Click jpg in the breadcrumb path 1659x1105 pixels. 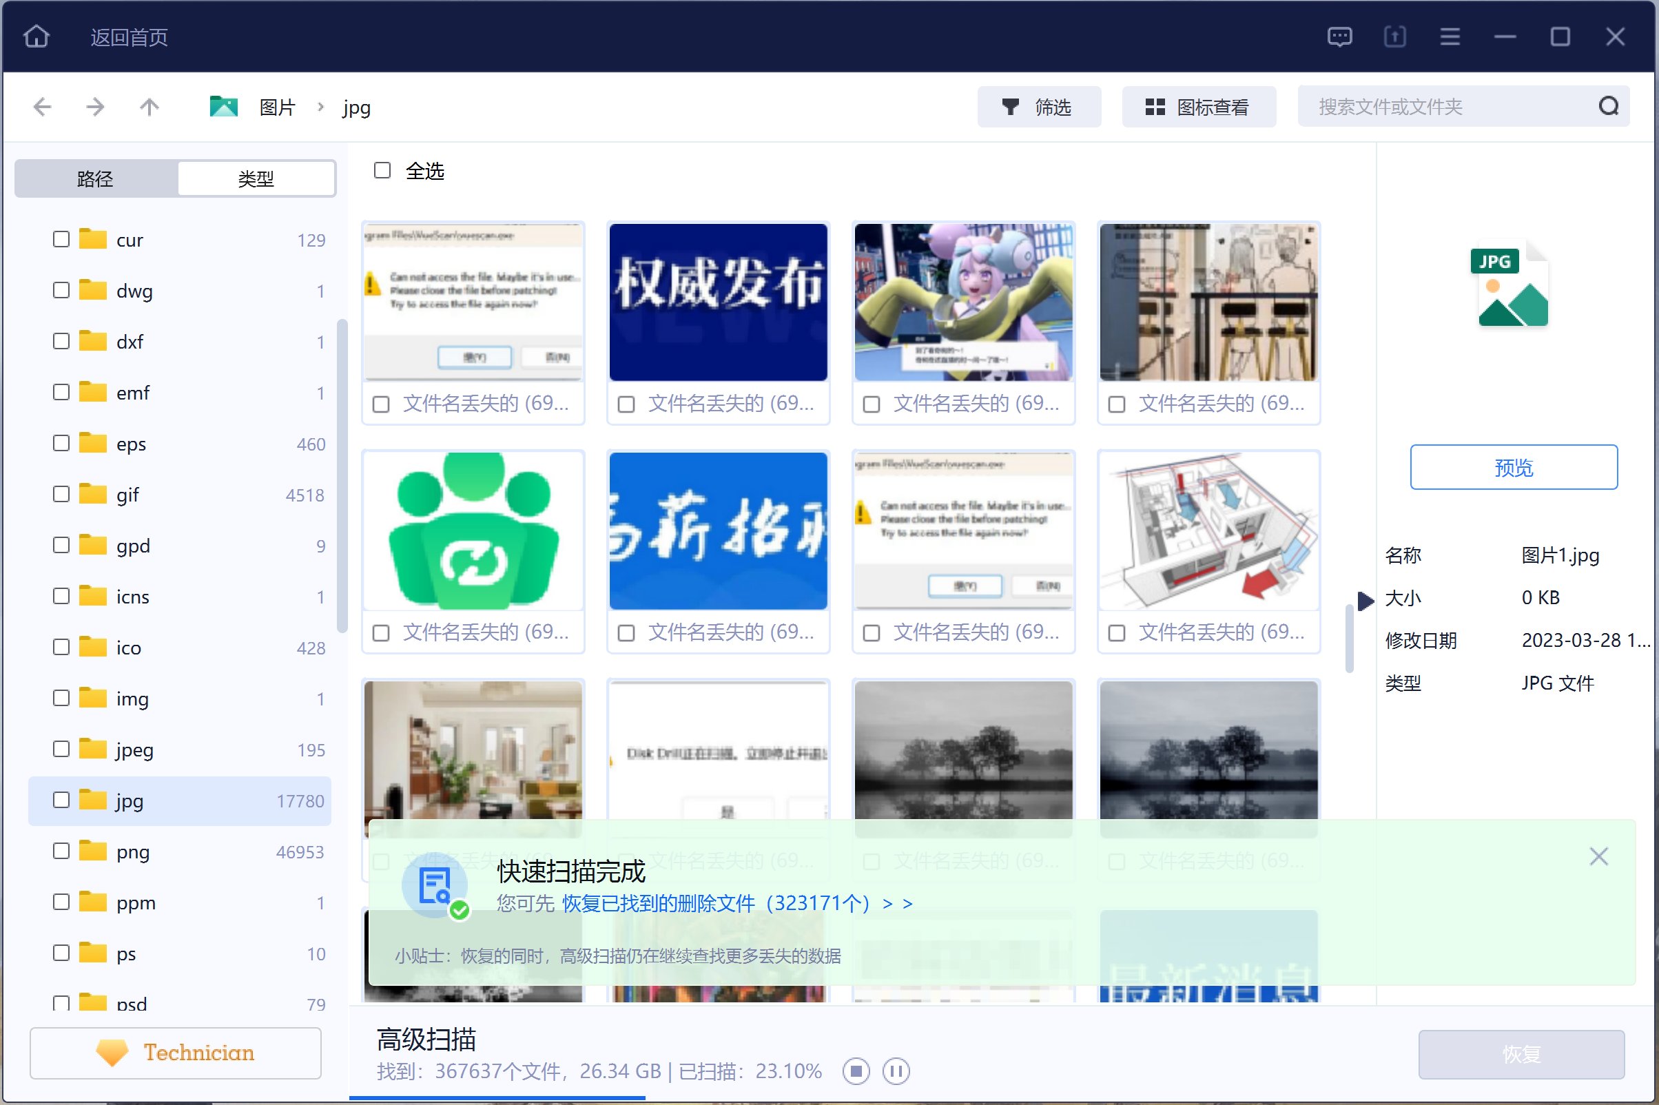click(x=357, y=108)
